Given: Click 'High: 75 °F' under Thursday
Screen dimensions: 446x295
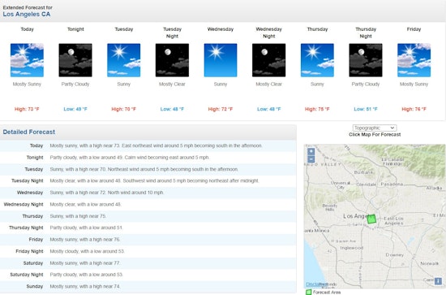Looking at the screenshot, I should 317,109.
